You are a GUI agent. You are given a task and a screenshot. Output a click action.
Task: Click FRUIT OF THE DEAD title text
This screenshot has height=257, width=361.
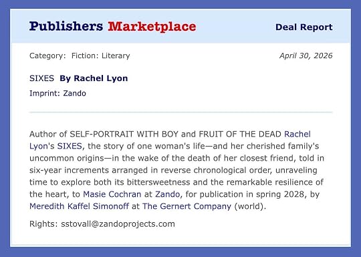click(x=240, y=134)
